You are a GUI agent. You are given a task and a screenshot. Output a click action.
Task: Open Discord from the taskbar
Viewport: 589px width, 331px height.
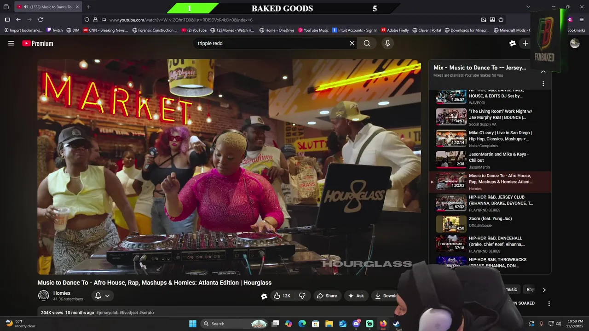[x=356, y=324]
